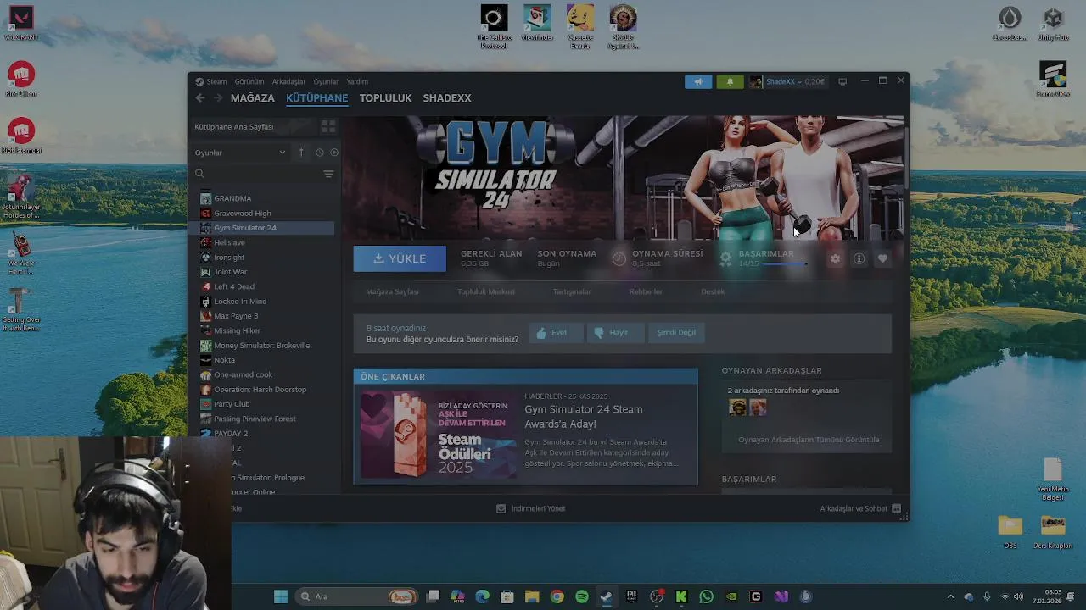Click Oynayan Arkadaşların Tümünü Görüntüle
This screenshot has height=610, width=1086.
pos(809,440)
